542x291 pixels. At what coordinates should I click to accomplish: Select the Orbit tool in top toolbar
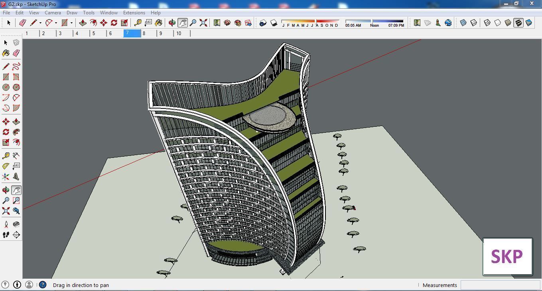[172, 23]
